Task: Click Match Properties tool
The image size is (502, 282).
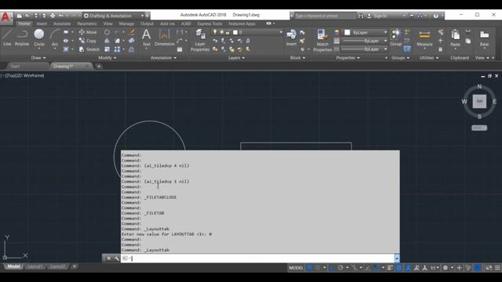Action: tap(322, 40)
